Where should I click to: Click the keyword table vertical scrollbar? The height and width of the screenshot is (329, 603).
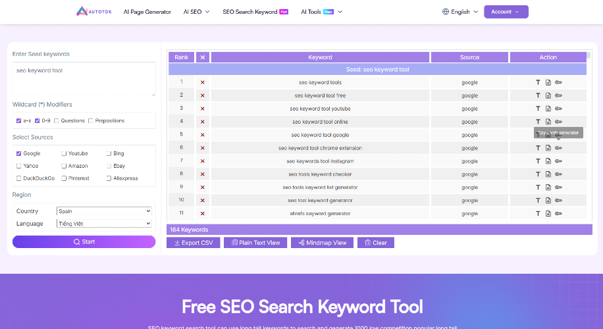pos(589,55)
